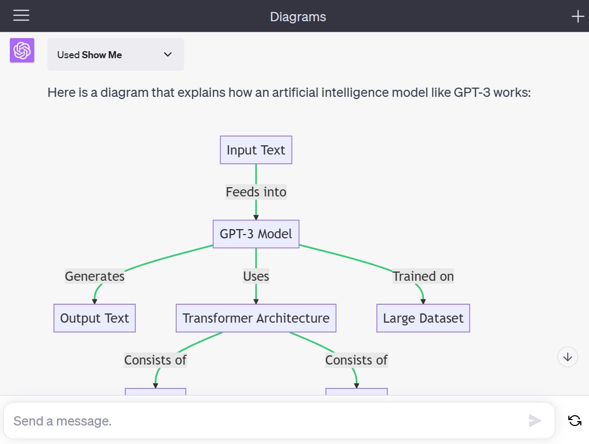Image resolution: width=589 pixels, height=444 pixels.
Task: Start a new chat with plus icon
Action: 577,16
